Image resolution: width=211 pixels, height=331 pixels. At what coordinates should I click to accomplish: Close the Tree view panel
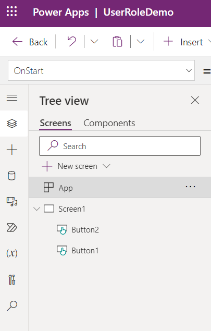coord(195,100)
